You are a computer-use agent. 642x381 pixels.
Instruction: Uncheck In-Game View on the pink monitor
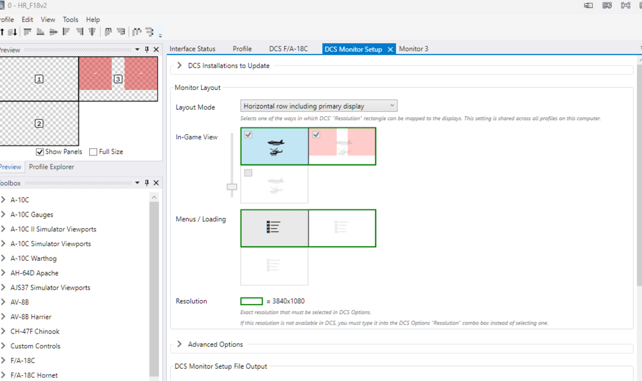(x=316, y=135)
